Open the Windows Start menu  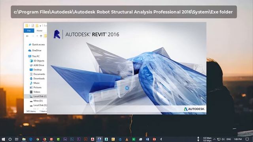[3, 139]
